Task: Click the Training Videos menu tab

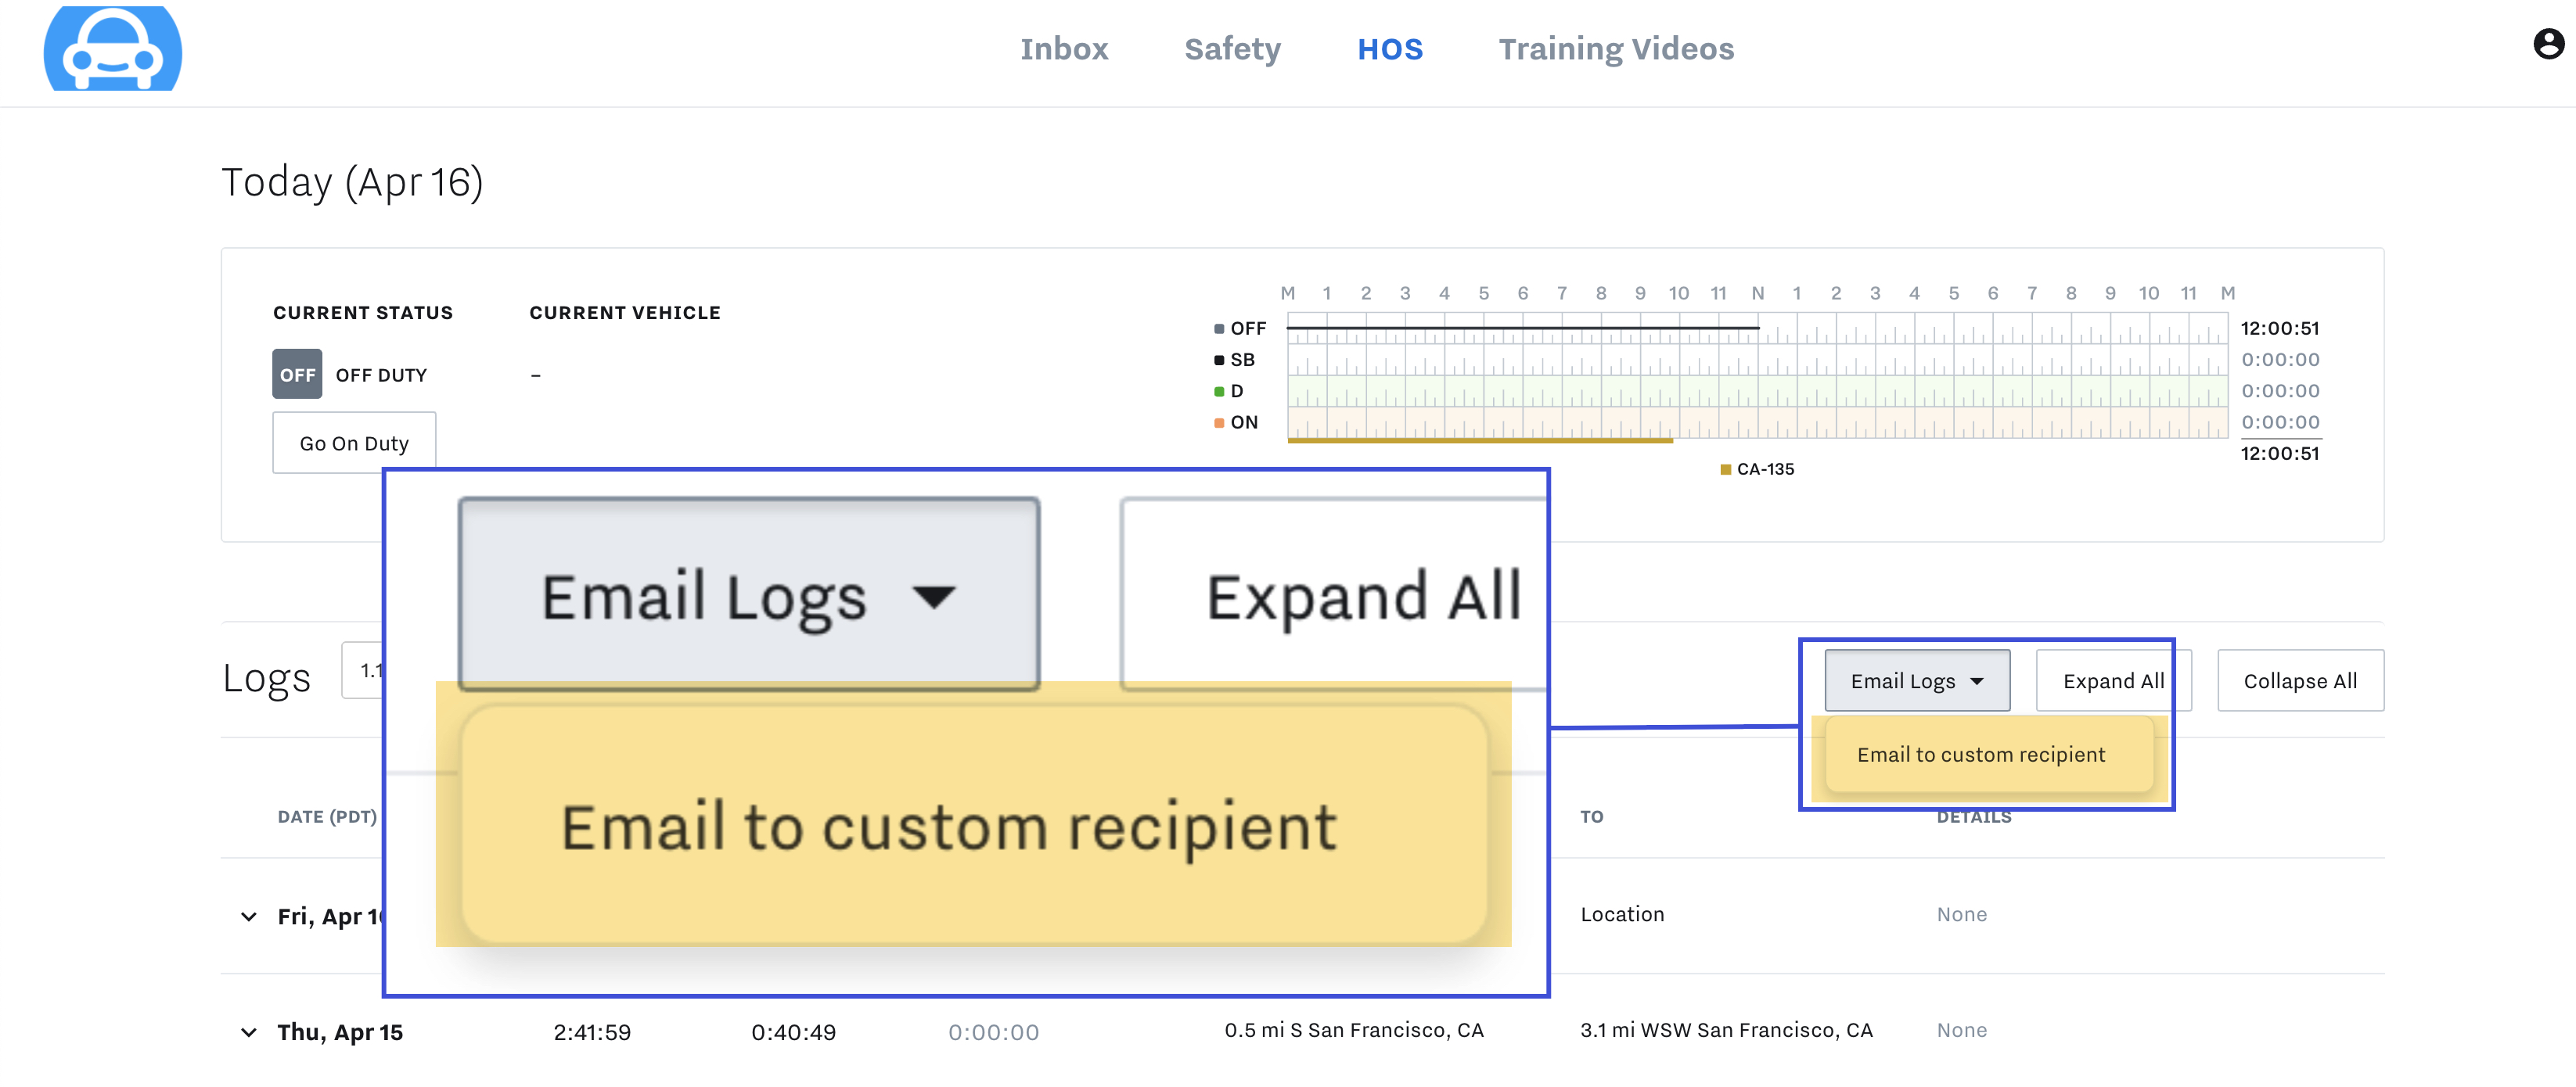Action: pyautogui.click(x=1617, y=46)
